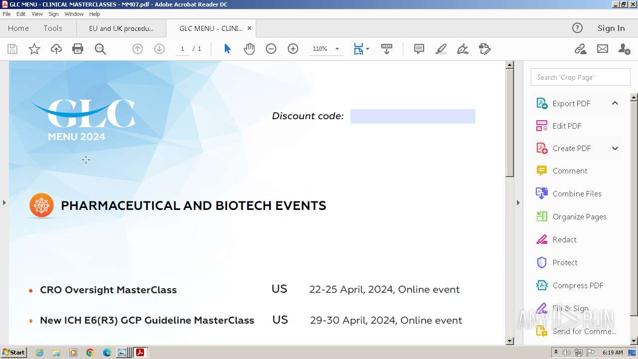Activate the Hand pan tool
Viewport: 638px width, 359px height.
pyautogui.click(x=249, y=49)
